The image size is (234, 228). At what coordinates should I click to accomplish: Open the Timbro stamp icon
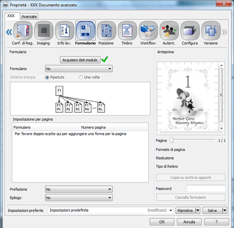pos(127,31)
